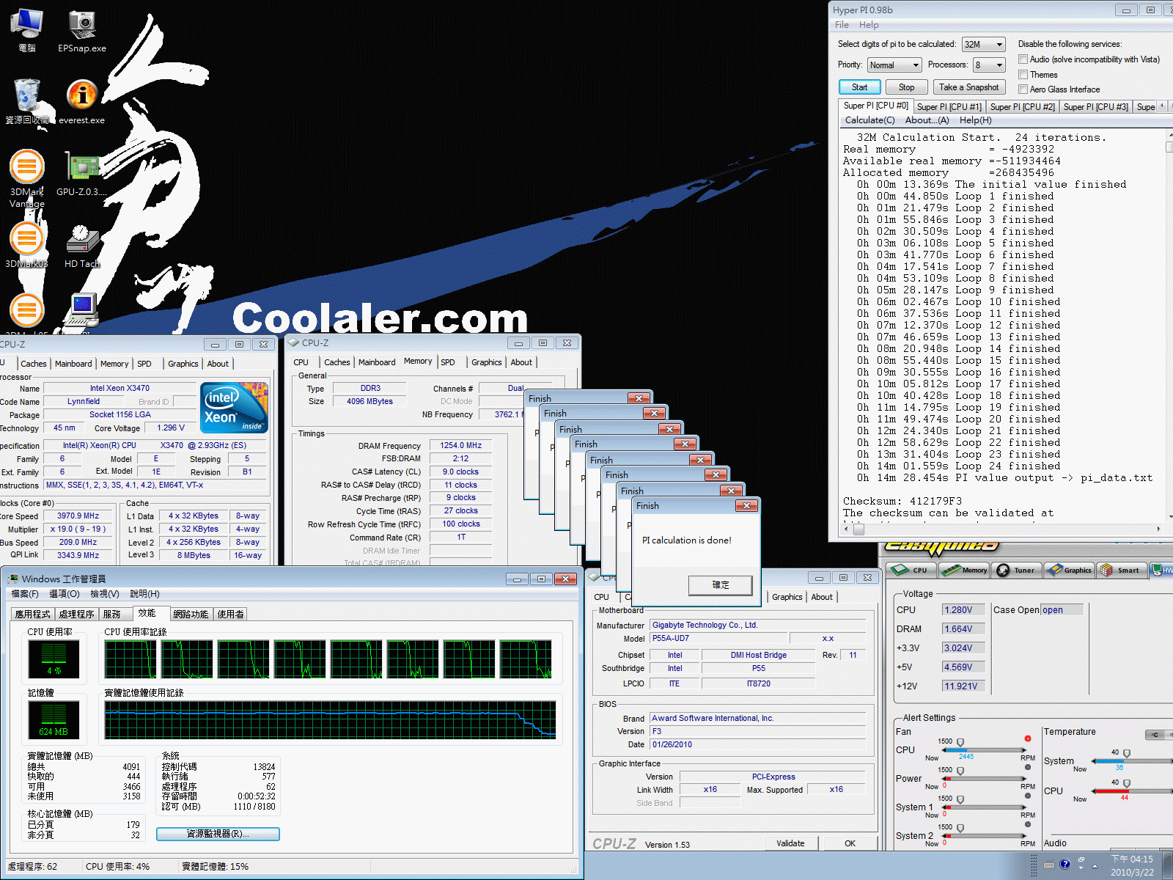
Task: Open About tab in the CPU-Z processor window
Action: pos(218,364)
